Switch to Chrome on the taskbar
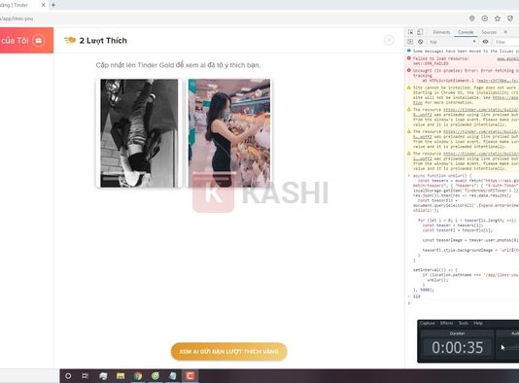Screen dimensions: 519x383 138,376
